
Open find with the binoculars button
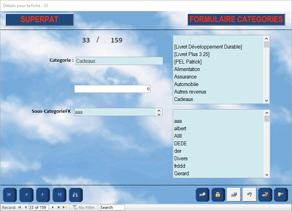coord(76,195)
